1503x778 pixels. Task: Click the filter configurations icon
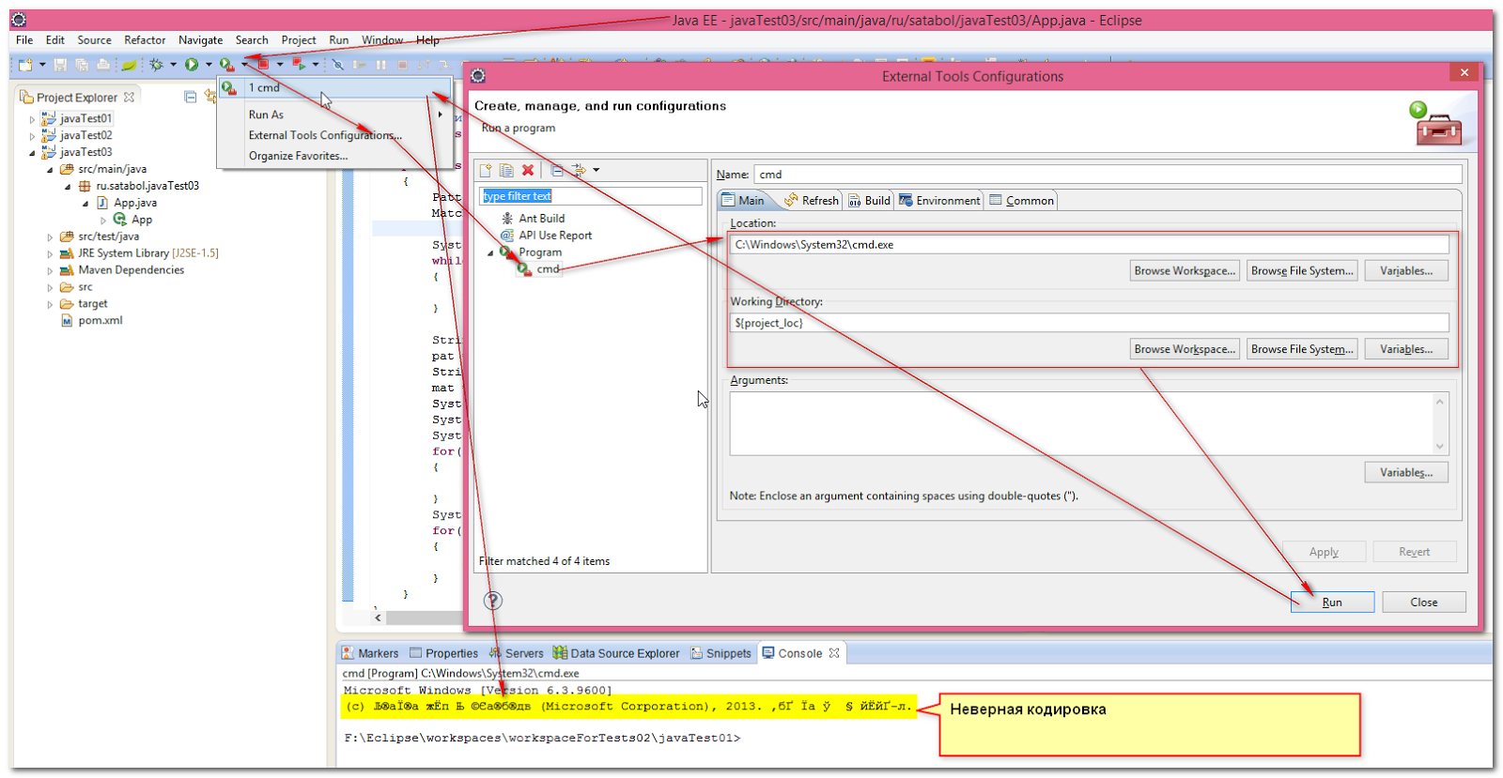click(579, 170)
